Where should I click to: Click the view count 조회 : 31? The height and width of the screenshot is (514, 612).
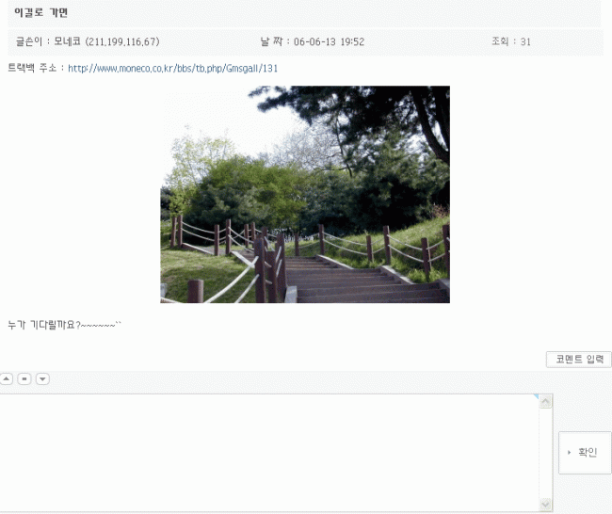click(511, 41)
